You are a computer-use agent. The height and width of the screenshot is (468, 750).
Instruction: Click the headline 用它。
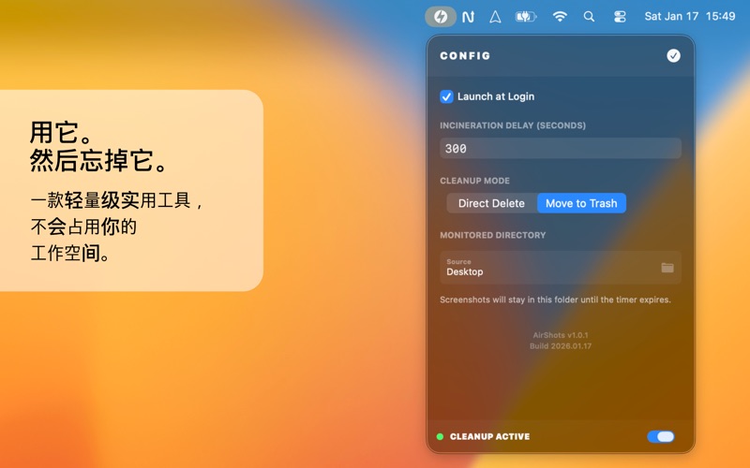click(61, 132)
